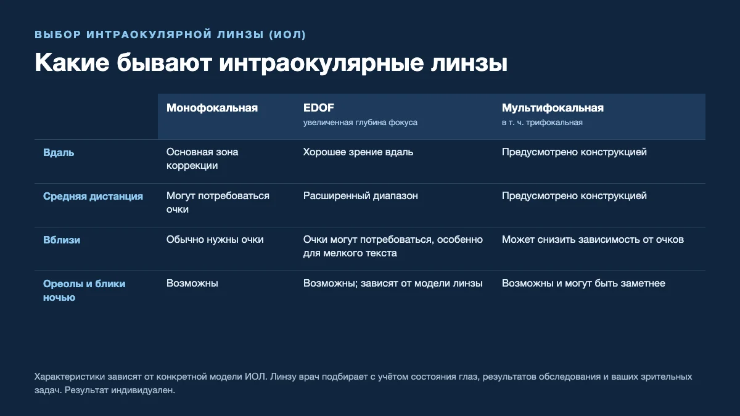Click the slide title 'Какие бывают интраокулярные линзы'
Viewport: 740px width, 416px height.
[x=271, y=63]
